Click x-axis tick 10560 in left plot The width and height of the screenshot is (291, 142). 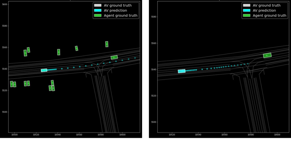[79, 135]
